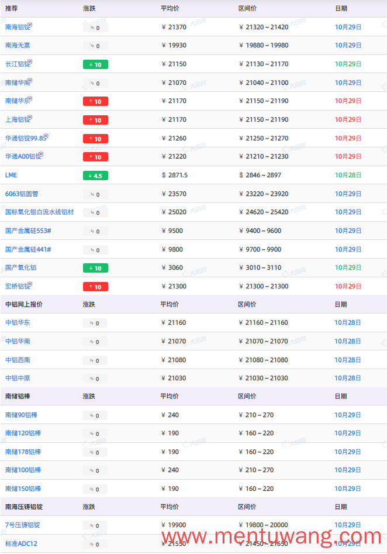
Task: Open the 7号压铸铝锭 link
Action: click(x=22, y=525)
